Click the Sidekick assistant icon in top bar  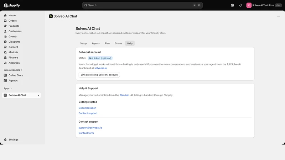point(232,5)
